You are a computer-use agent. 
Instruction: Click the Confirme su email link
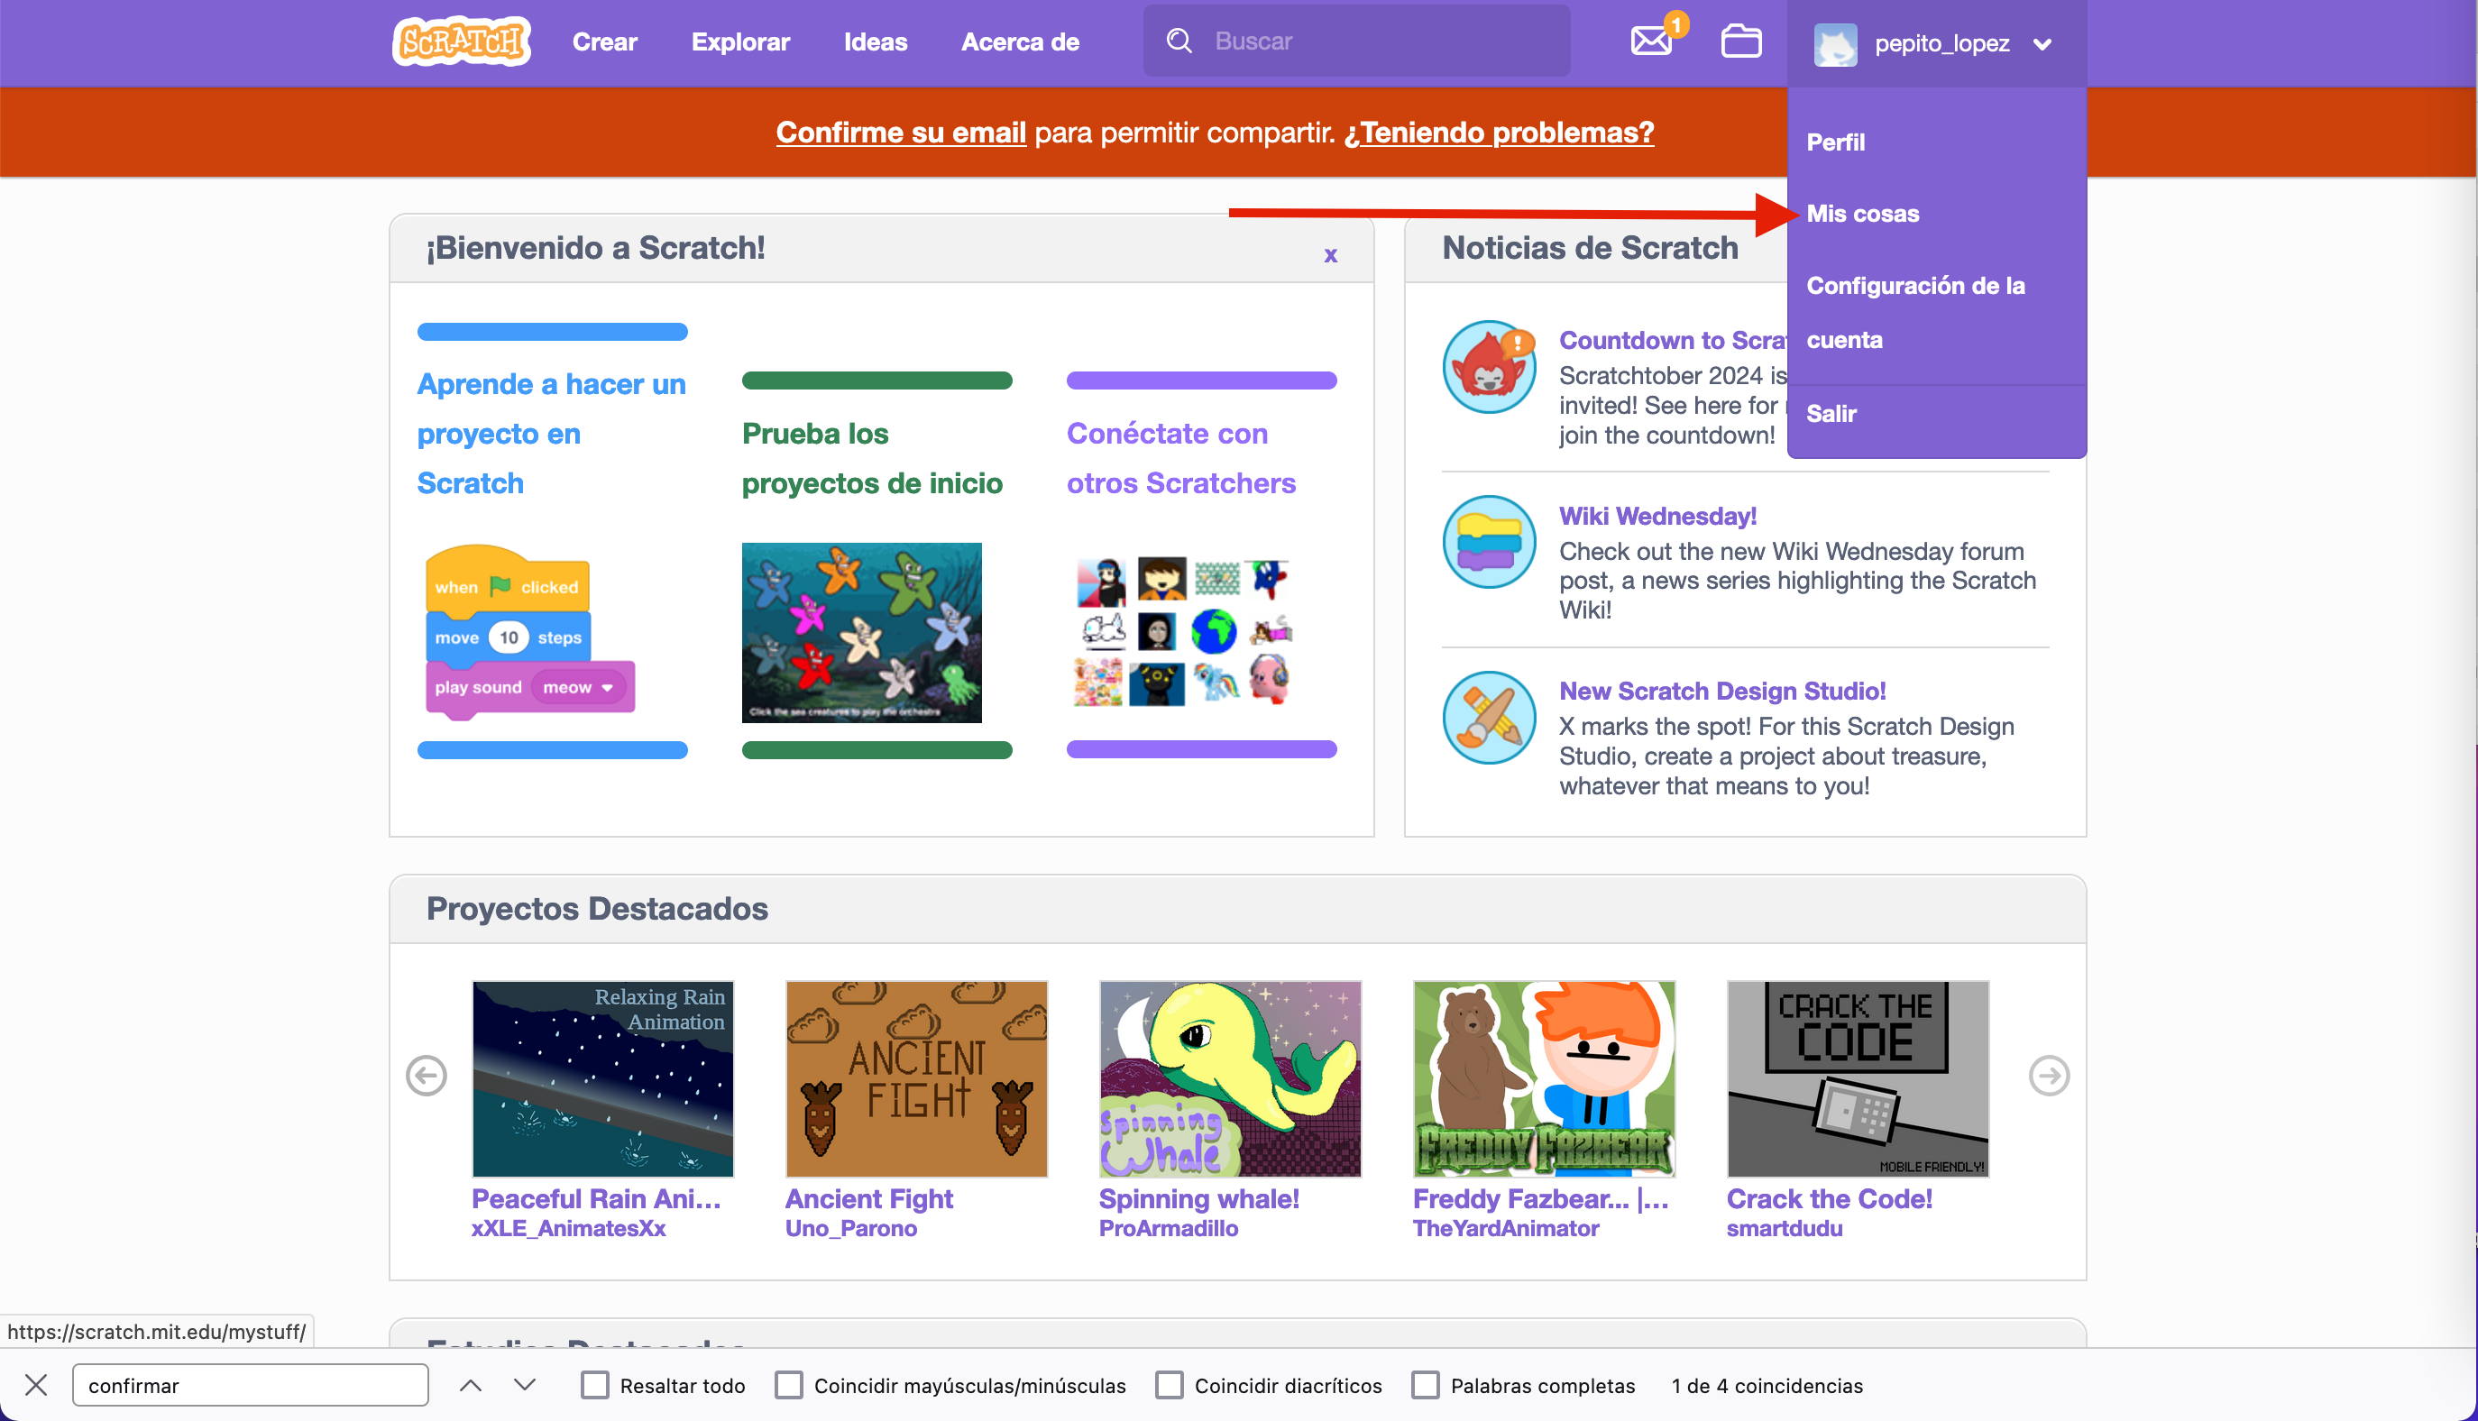(x=900, y=133)
